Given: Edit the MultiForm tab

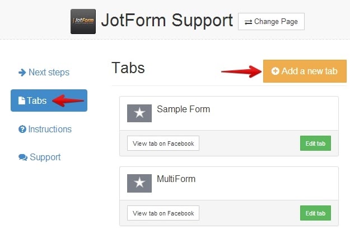Looking at the screenshot, I should point(315,213).
